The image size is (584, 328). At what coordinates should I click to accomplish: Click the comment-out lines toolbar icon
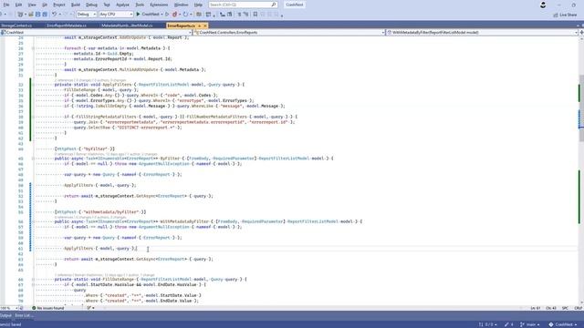(x=239, y=15)
